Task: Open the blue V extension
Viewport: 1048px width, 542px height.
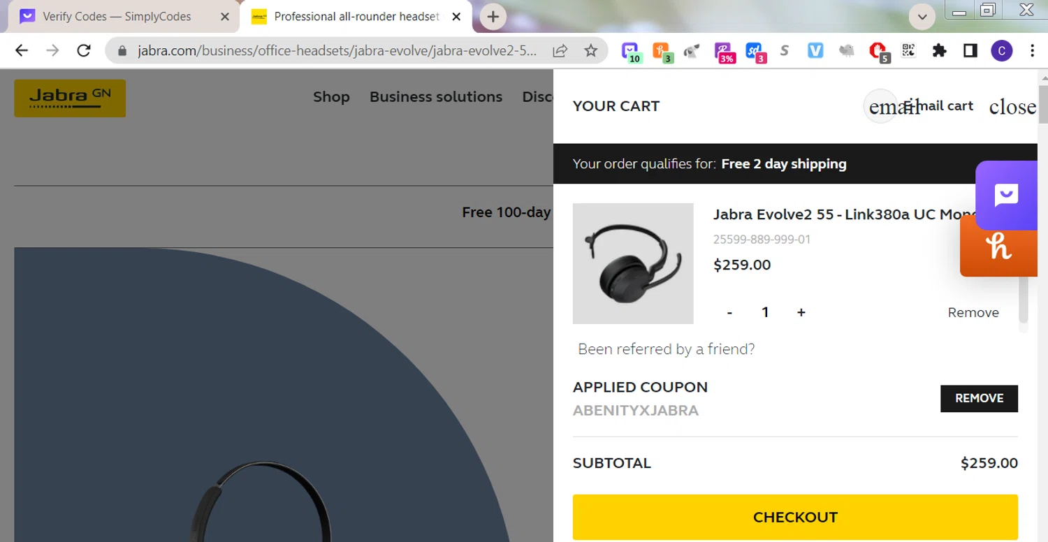Action: coord(815,50)
